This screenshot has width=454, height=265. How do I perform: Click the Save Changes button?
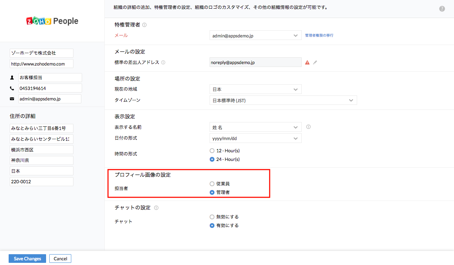pos(27,259)
